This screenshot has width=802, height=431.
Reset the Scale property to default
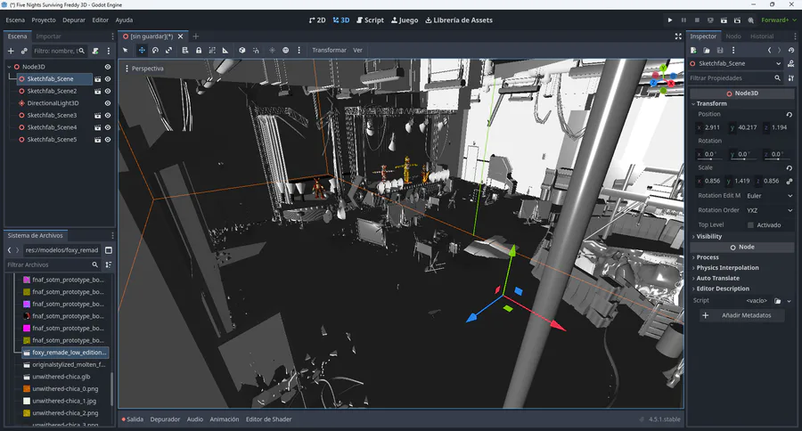pyautogui.click(x=790, y=167)
